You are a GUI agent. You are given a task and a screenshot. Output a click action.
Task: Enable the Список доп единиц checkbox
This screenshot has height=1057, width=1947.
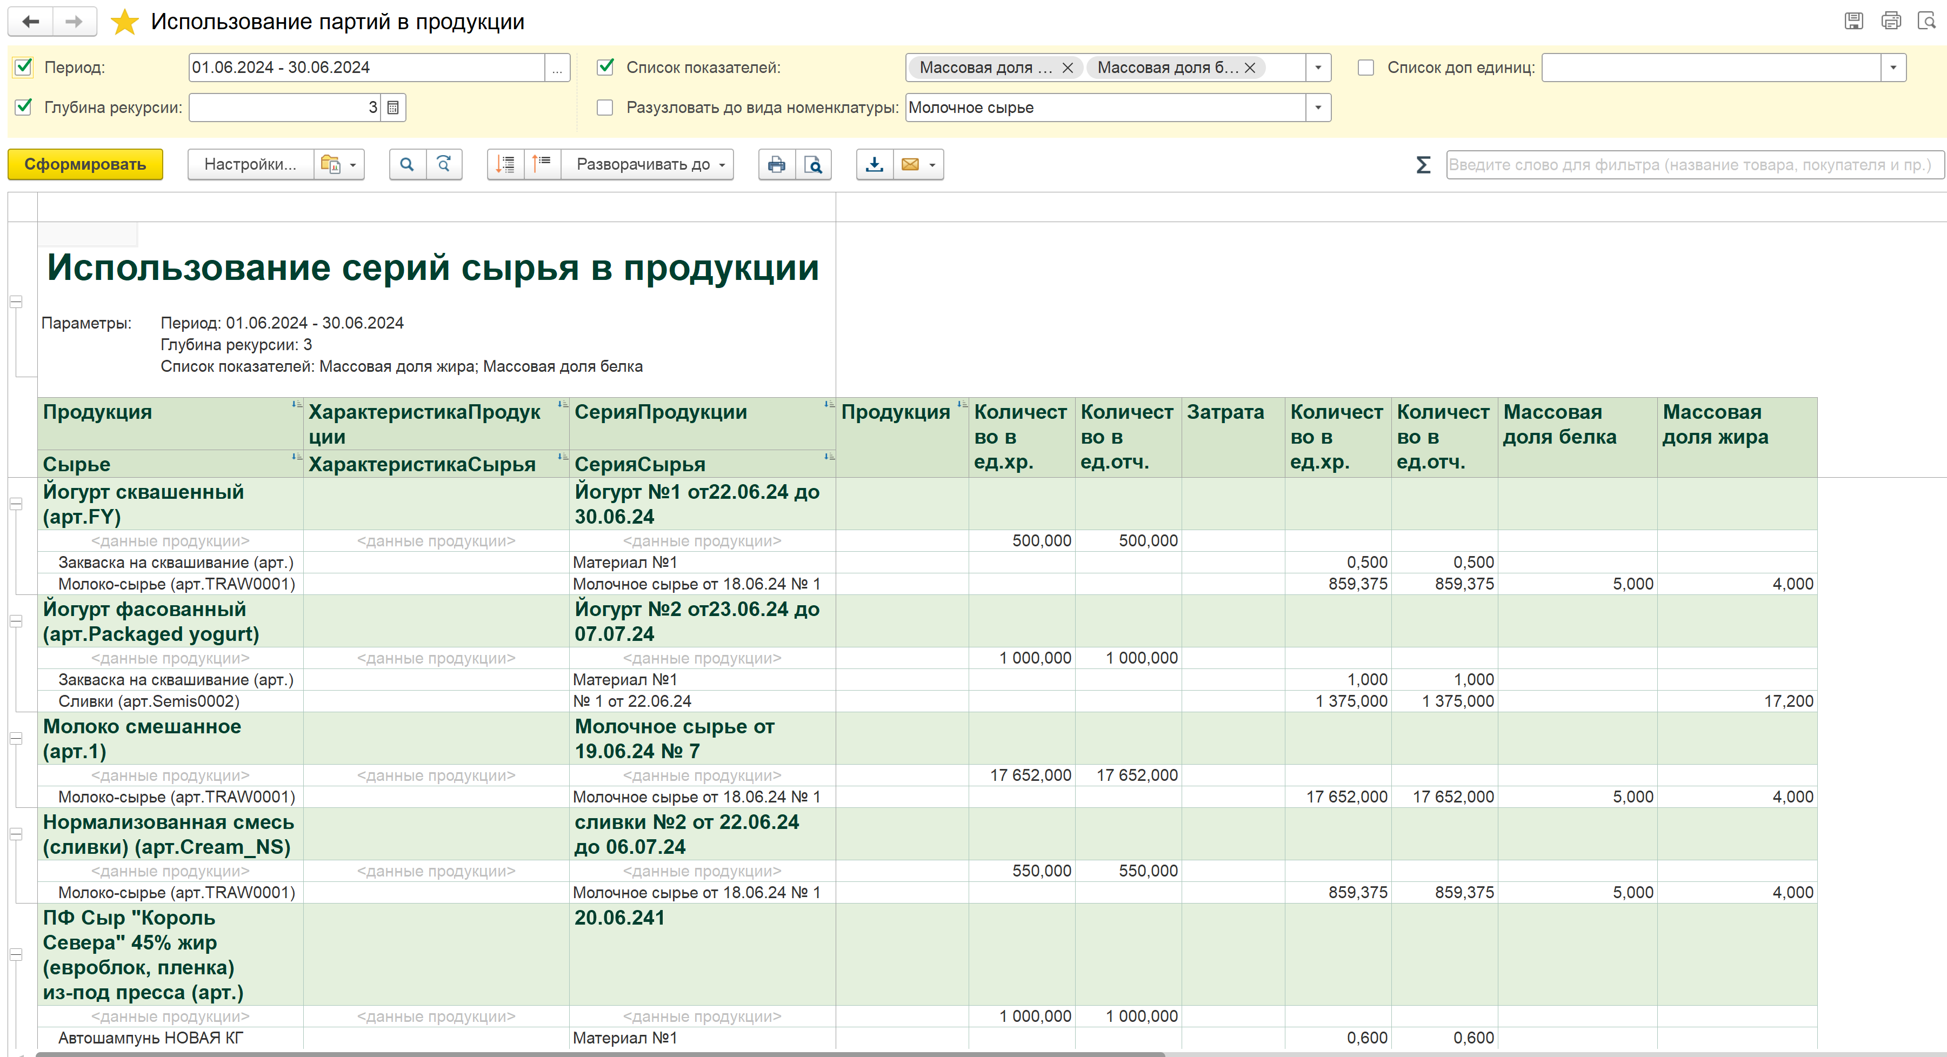pos(1366,67)
